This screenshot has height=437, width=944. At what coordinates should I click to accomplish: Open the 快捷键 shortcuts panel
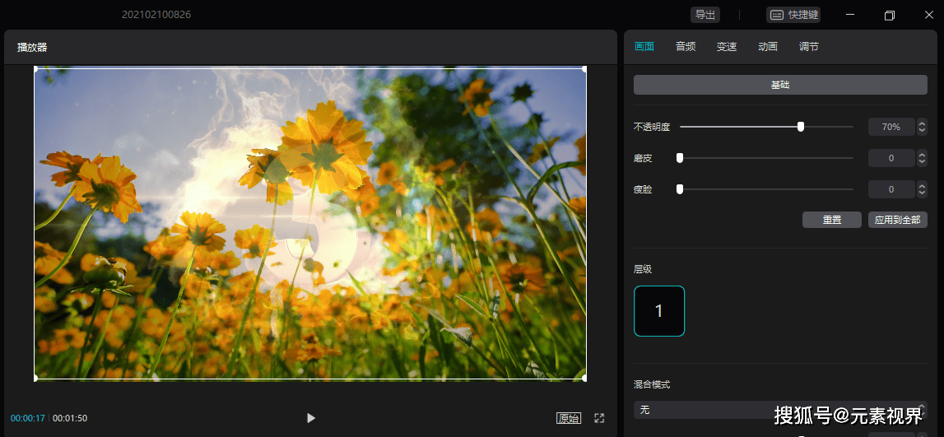point(793,15)
